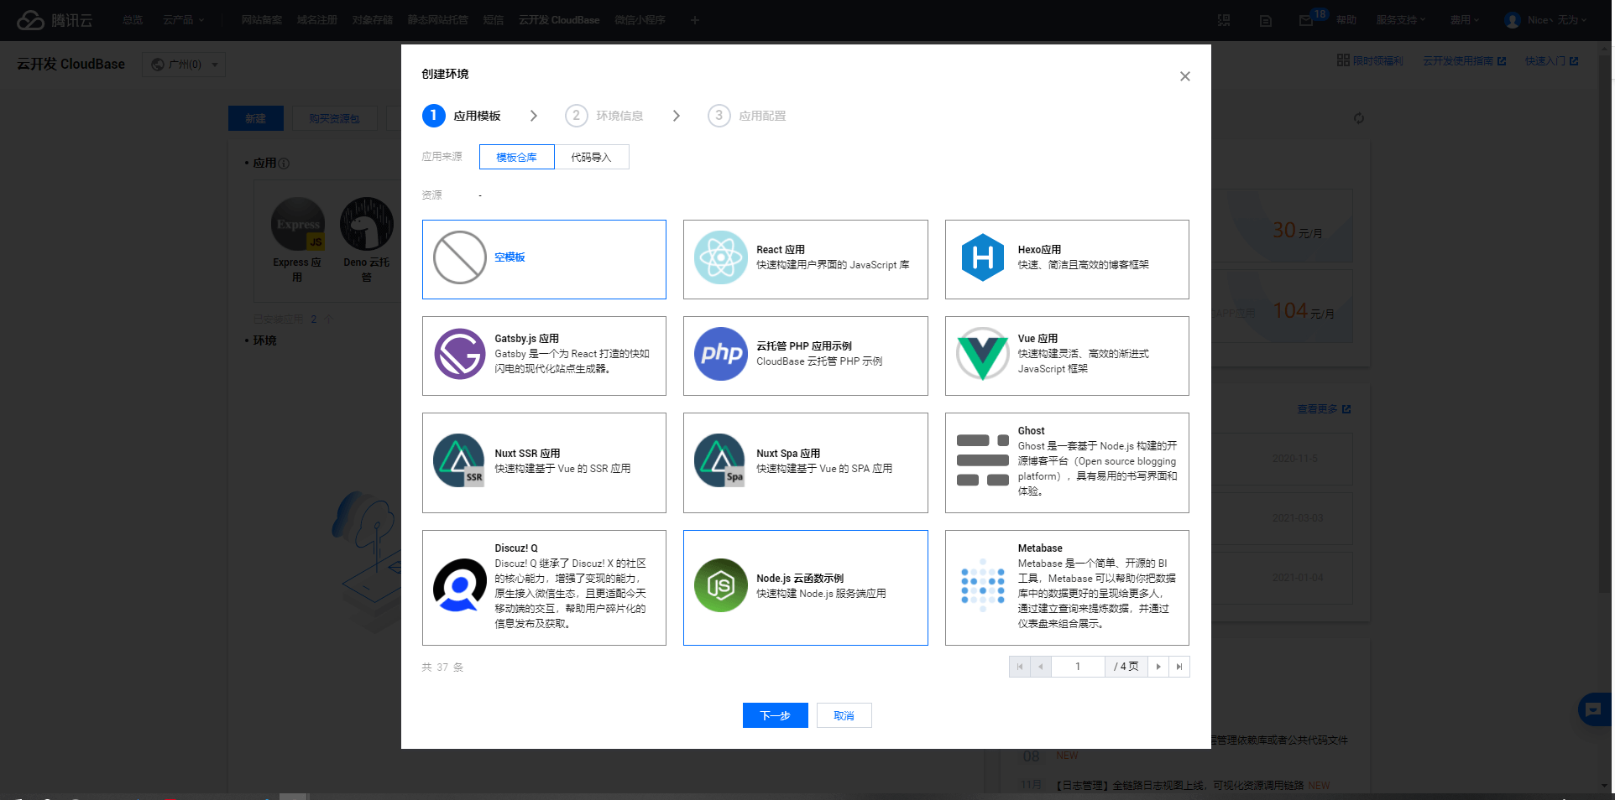Image resolution: width=1615 pixels, height=800 pixels.
Task: Open the messages icon with badge 18
Action: coord(1306,20)
